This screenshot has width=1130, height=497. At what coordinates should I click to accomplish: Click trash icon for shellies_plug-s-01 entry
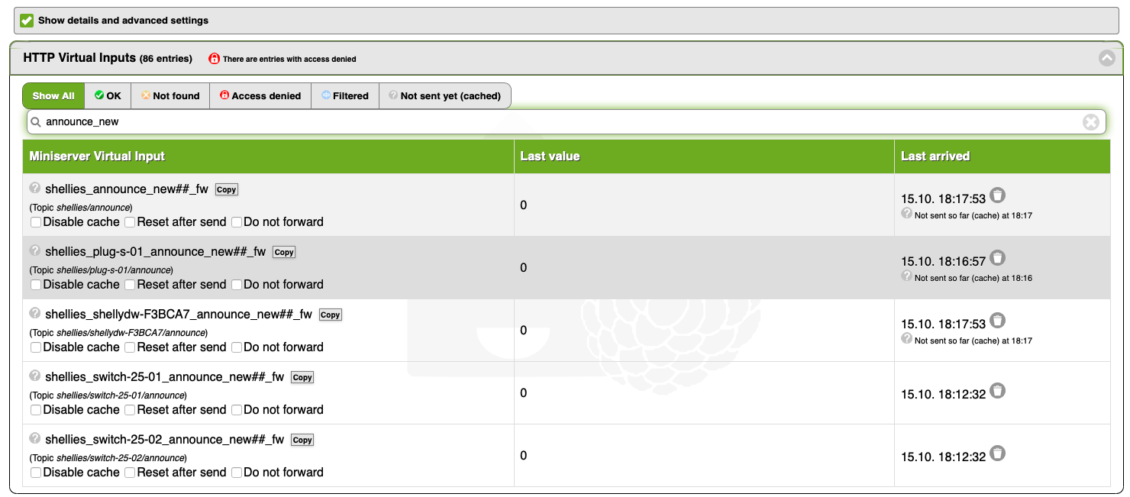click(x=997, y=258)
